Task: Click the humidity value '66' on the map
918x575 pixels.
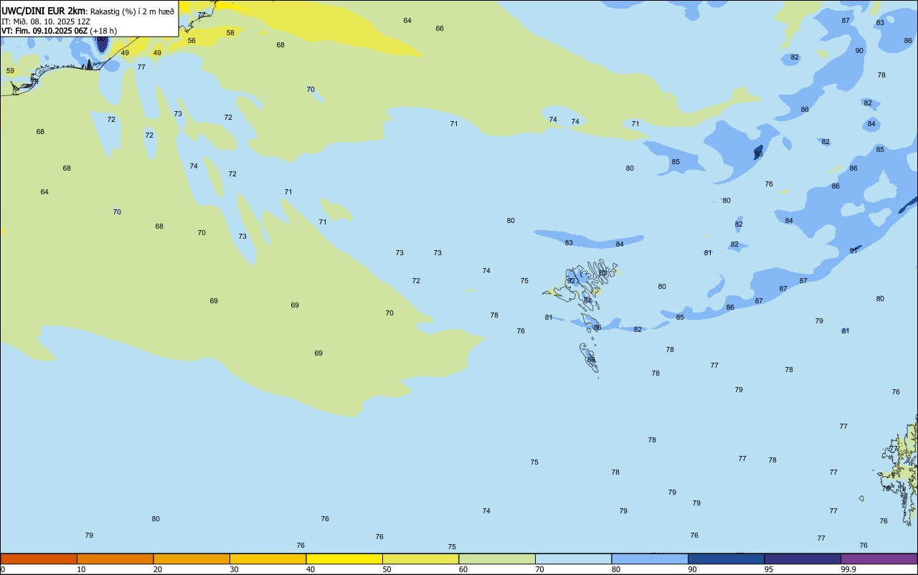Action: [x=440, y=29]
